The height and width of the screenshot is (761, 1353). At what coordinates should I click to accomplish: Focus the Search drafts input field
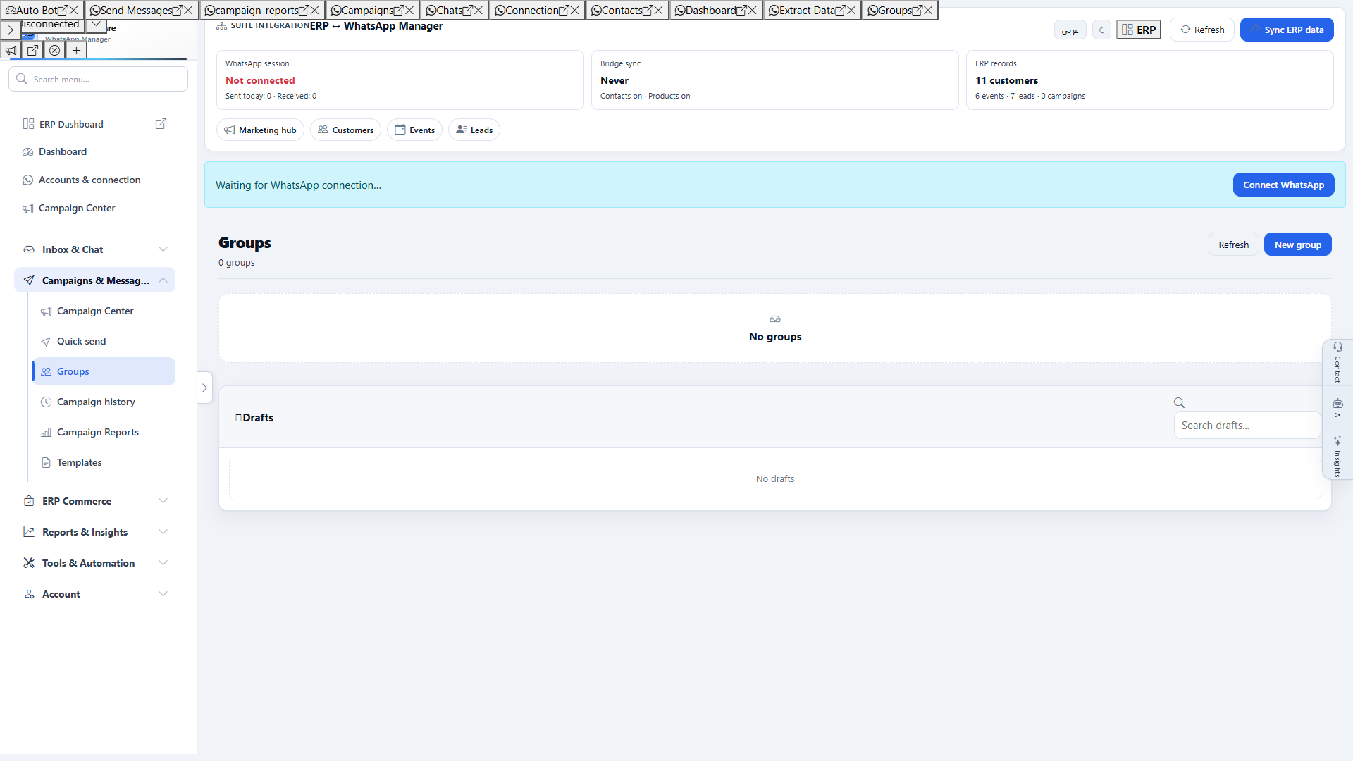point(1247,426)
